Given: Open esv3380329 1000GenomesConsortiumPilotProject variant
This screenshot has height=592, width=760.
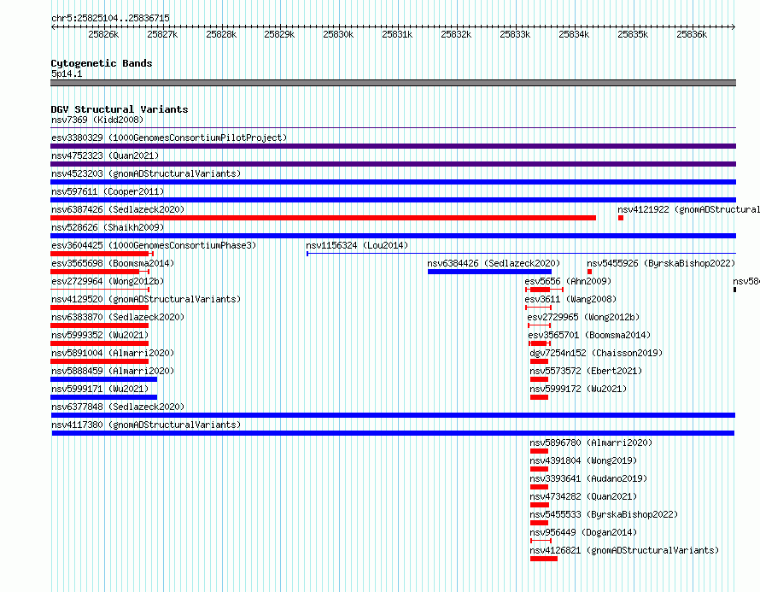Looking at the screenshot, I should click(169, 138).
